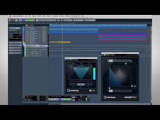Open the Devices menu
The width and height of the screenshot is (160, 120).
(61, 16)
